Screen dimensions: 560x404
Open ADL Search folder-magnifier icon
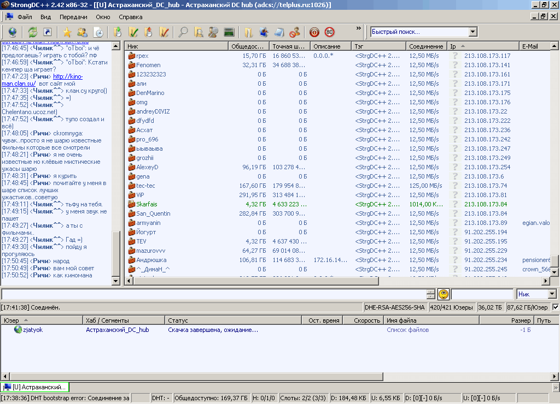[199, 32]
